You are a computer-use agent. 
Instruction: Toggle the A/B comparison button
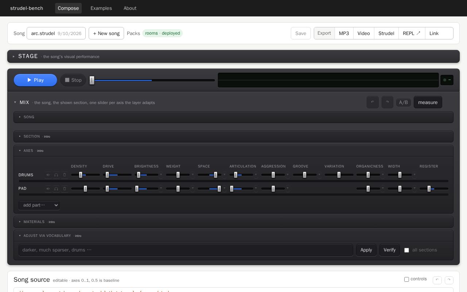404,103
